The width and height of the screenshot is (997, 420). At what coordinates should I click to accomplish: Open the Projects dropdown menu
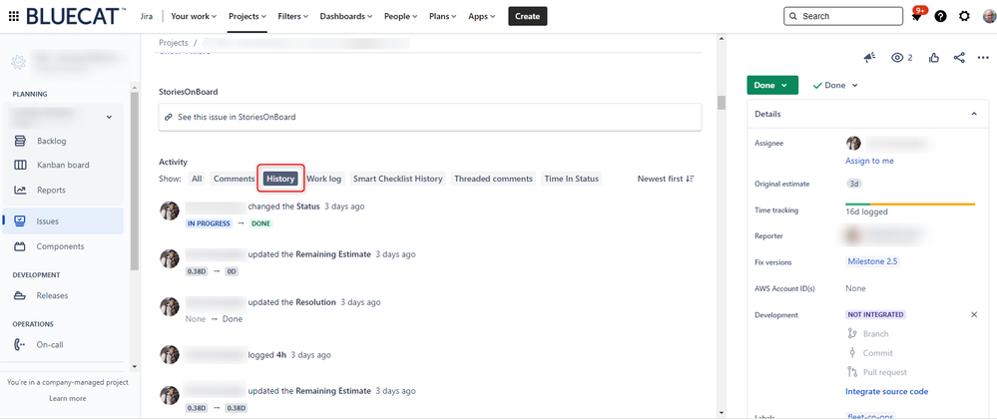pyautogui.click(x=248, y=17)
